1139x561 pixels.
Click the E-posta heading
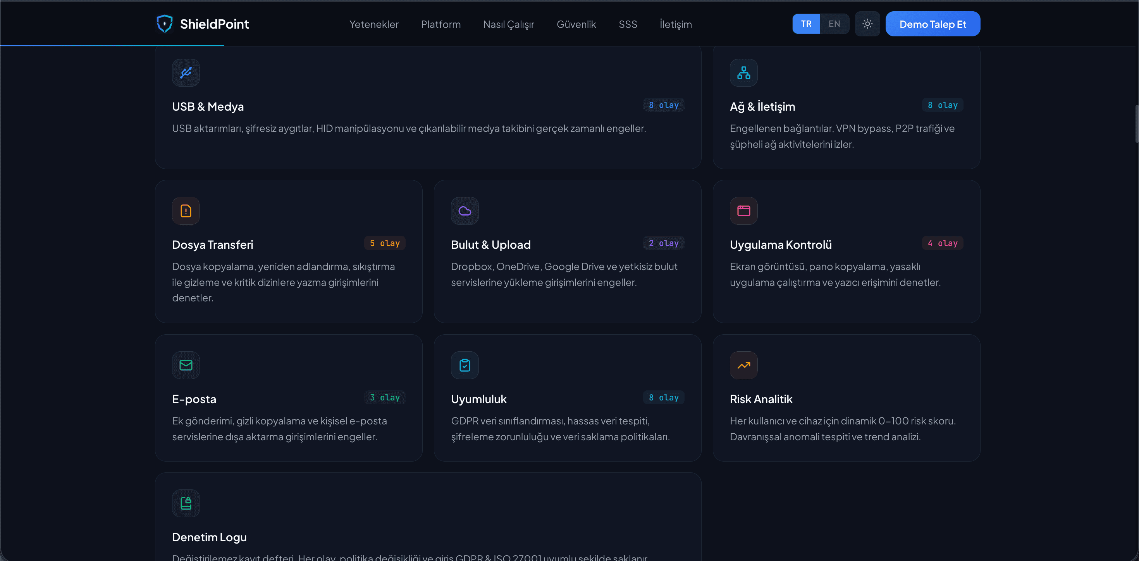click(x=194, y=399)
